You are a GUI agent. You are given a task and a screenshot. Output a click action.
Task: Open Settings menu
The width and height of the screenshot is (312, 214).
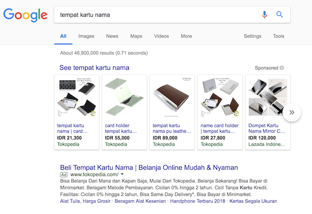[253, 36]
